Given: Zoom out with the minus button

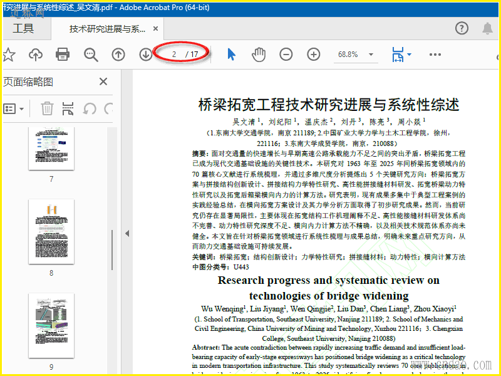Looking at the screenshot, I should pyautogui.click(x=286, y=55).
